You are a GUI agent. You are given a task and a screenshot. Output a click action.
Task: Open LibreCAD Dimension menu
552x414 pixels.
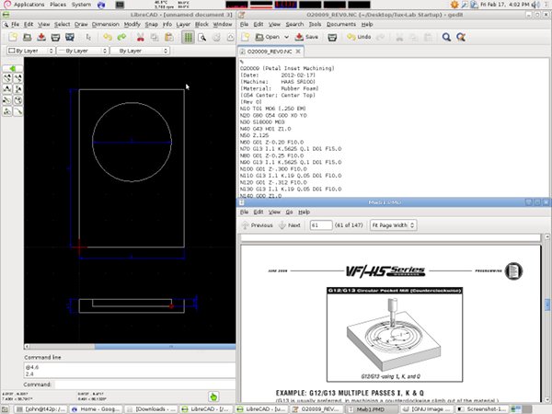coord(105,24)
